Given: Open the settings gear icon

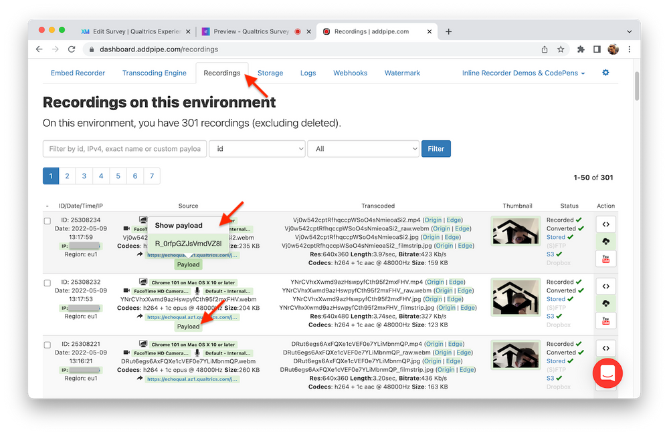Looking at the screenshot, I should coord(605,73).
